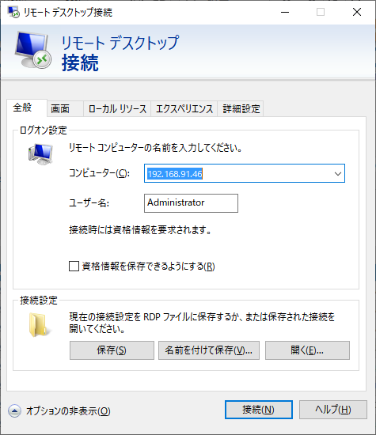Click the computer address field 192.168.91.46
Image resolution: width=376 pixels, height=435 pixels.
(x=245, y=173)
